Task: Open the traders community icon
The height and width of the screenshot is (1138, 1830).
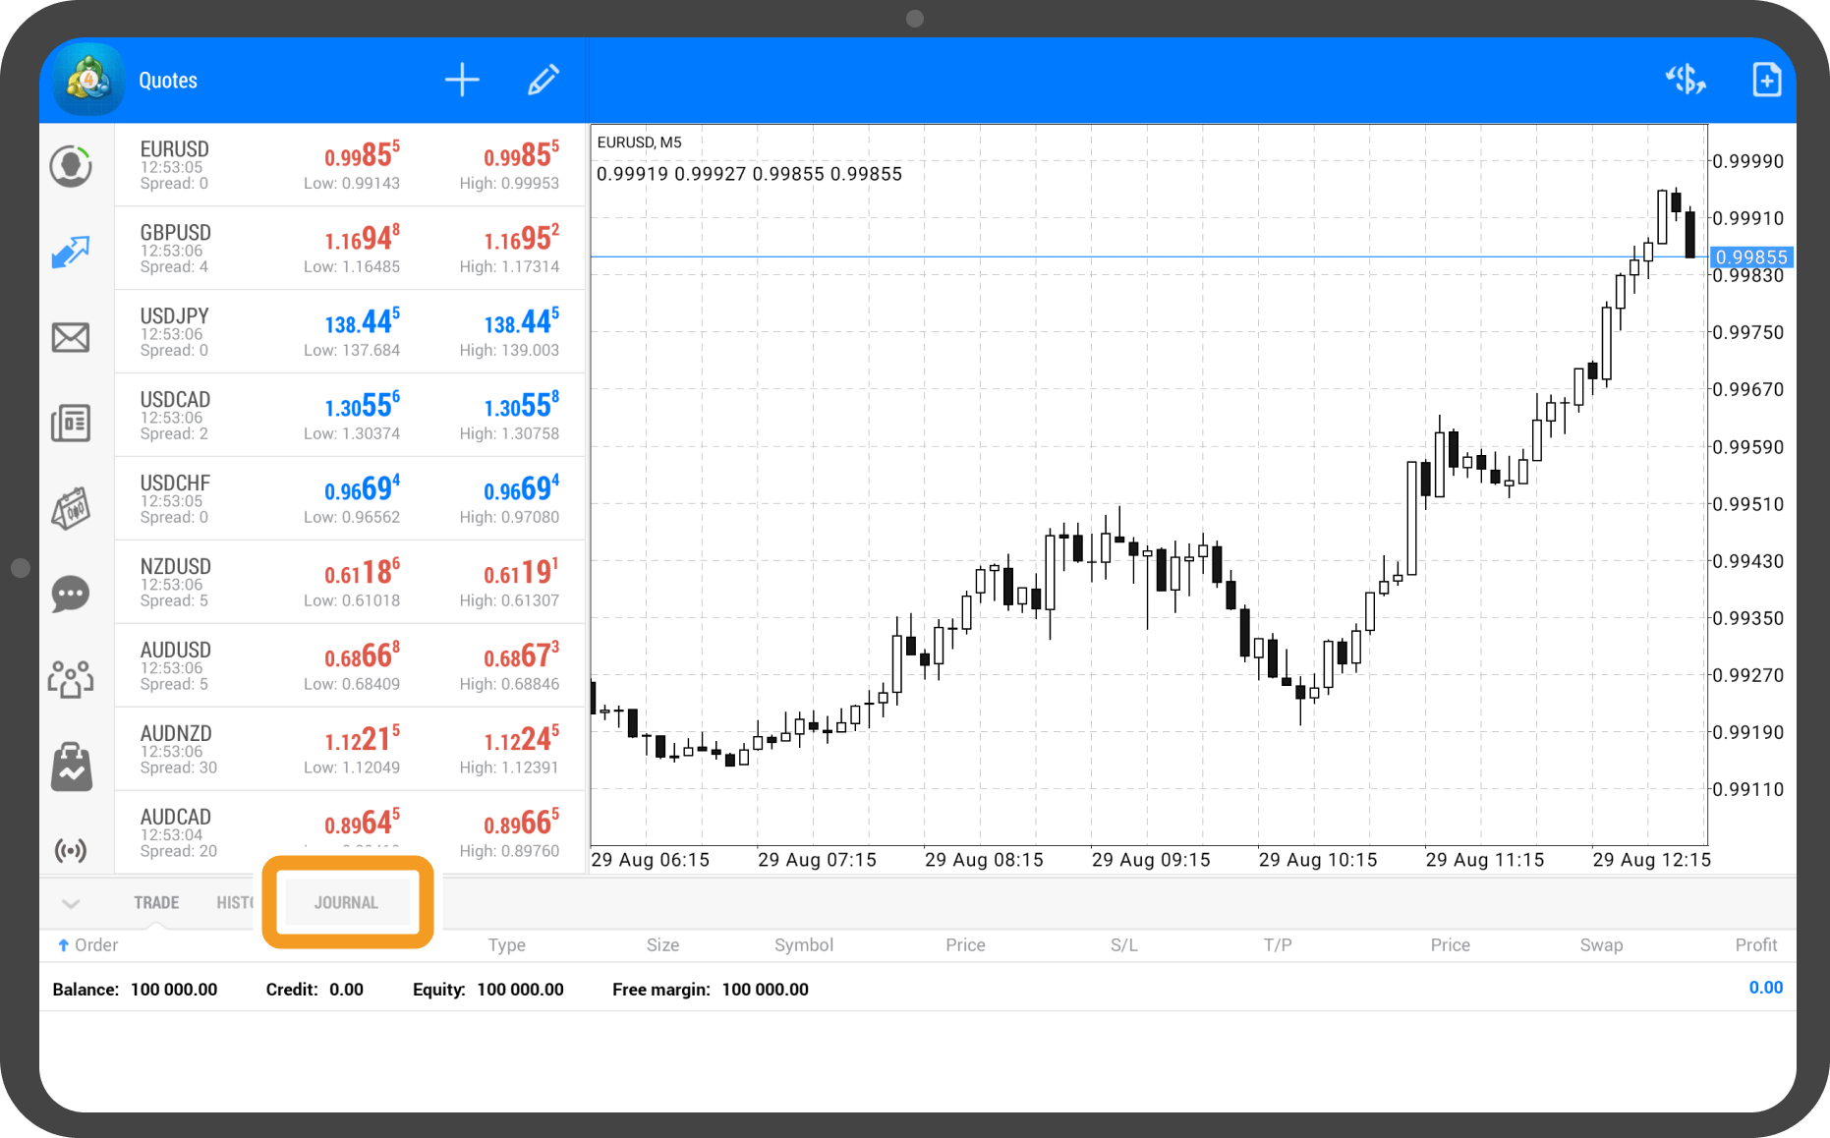Action: coord(71,679)
